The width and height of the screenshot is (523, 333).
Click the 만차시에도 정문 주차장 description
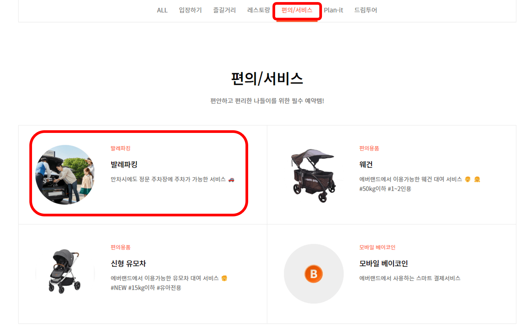[168, 179]
